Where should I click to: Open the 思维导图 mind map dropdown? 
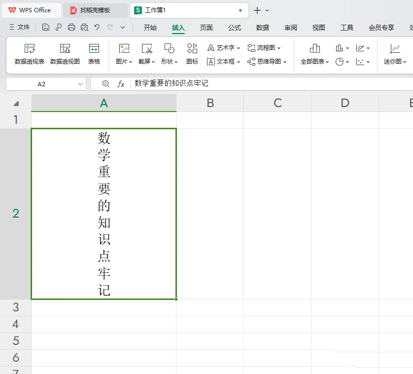(x=267, y=62)
